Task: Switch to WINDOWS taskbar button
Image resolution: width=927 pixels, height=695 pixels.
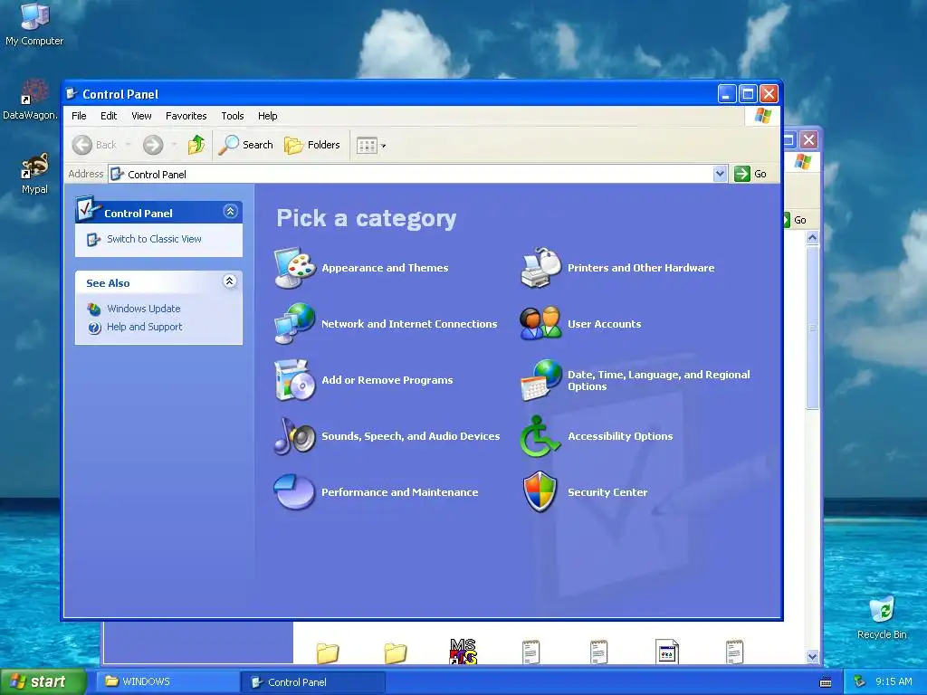Action: 168,681
